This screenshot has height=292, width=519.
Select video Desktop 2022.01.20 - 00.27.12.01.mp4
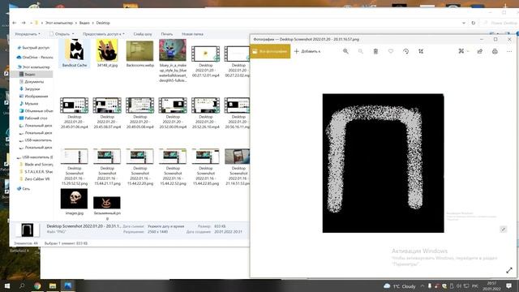click(x=205, y=62)
